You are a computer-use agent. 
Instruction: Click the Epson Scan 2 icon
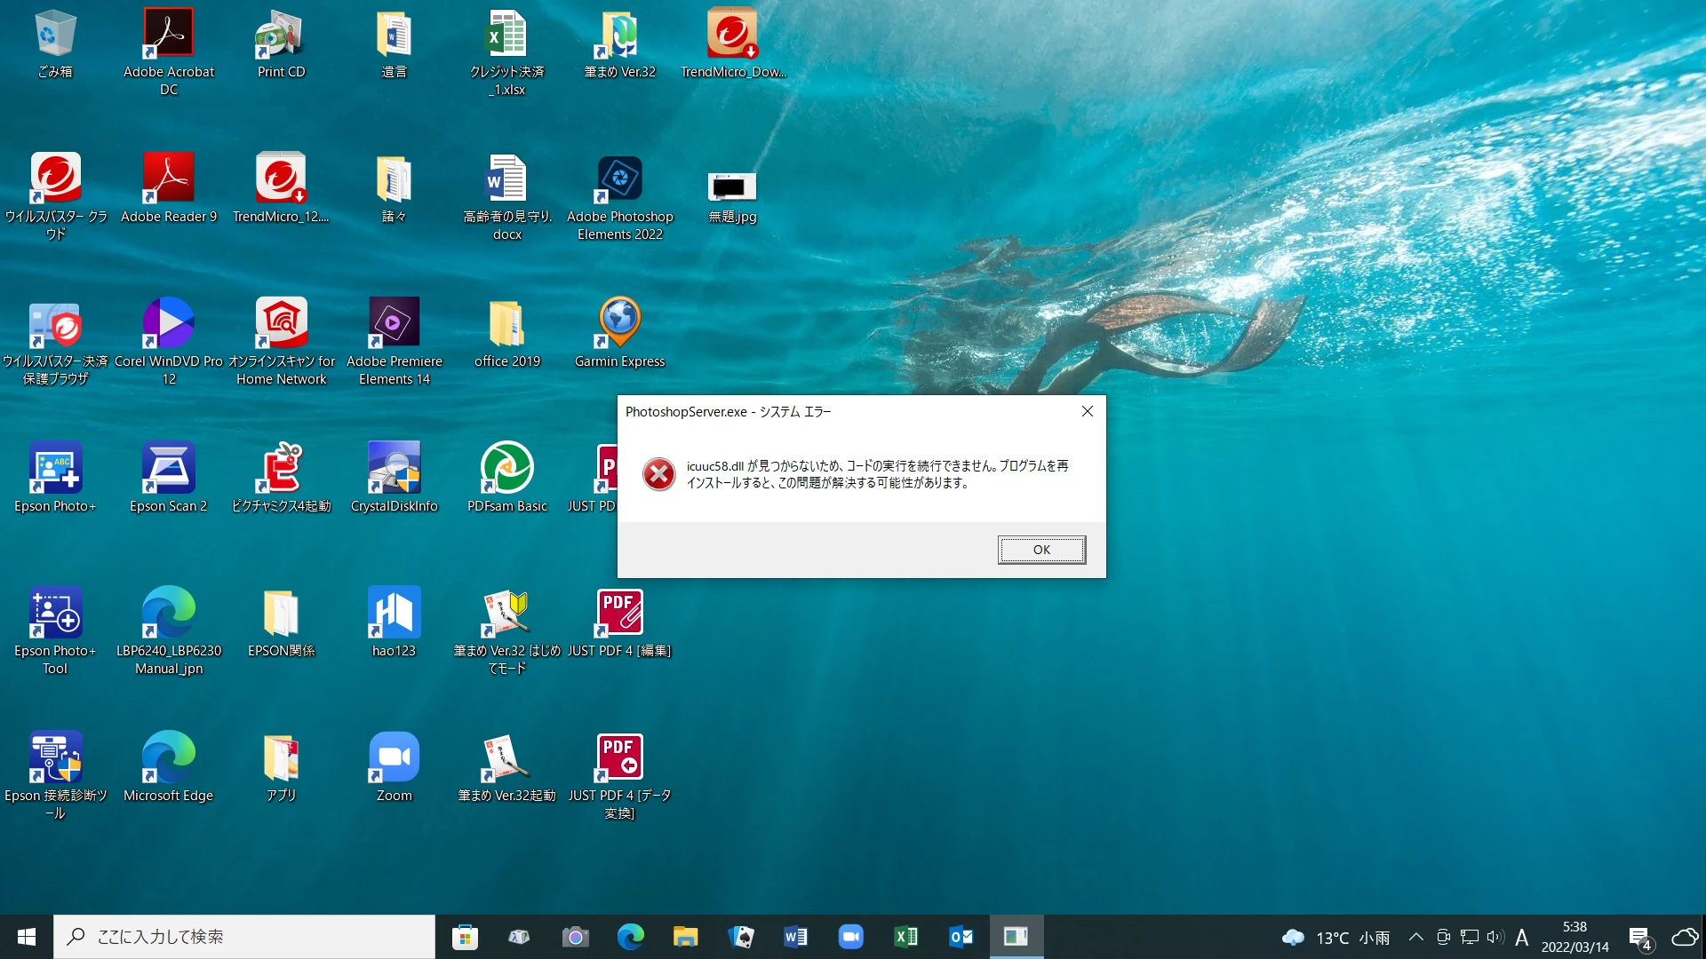click(168, 467)
